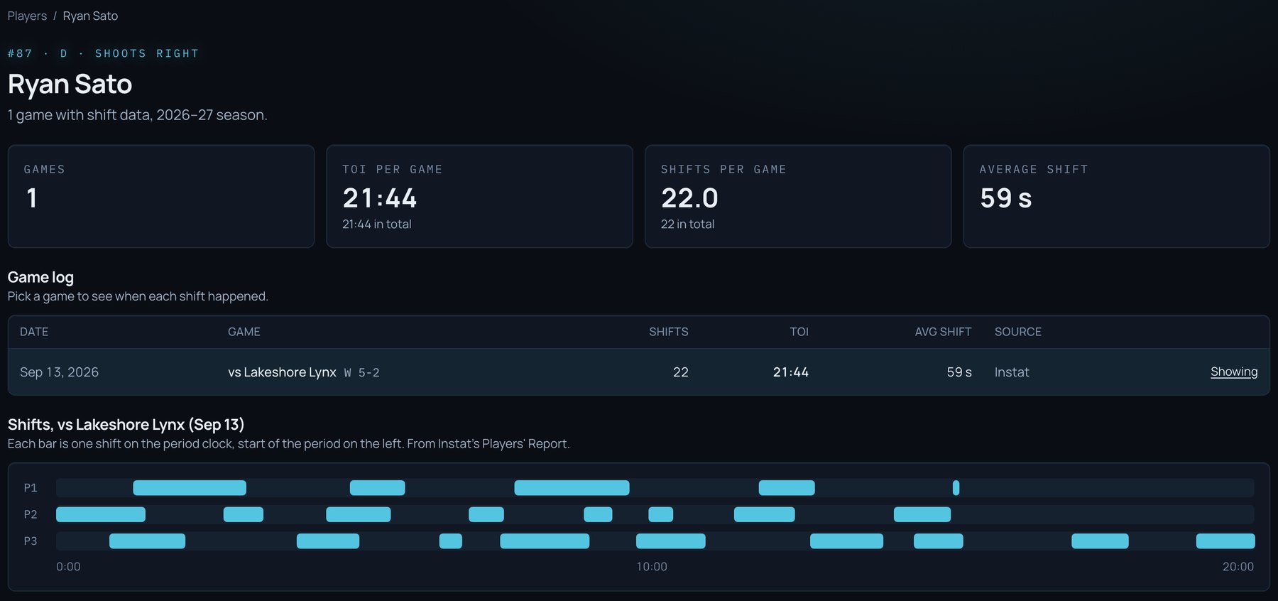
Task: Select the P3 shift bar crossing 10:00
Action: point(671,541)
